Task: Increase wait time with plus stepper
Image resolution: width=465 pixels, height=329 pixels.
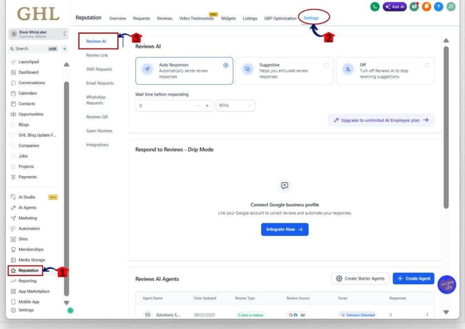Action: (207, 106)
